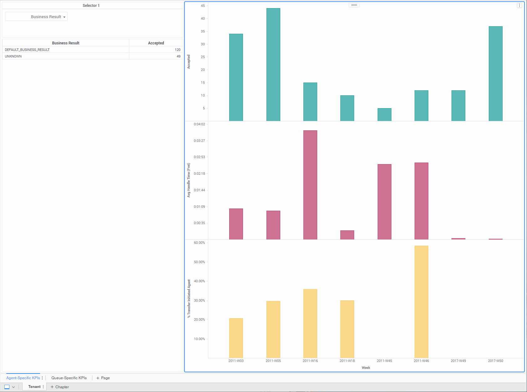
Task: Click the Selector 1 panel title
Action: pos(91,6)
